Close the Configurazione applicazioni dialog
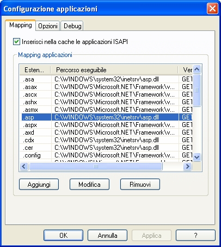221x247 pixels. click(x=212, y=9)
